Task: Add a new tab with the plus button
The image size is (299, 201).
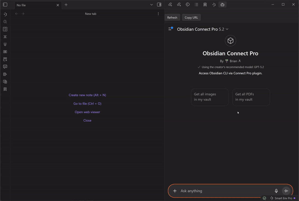Action: tap(66, 5)
